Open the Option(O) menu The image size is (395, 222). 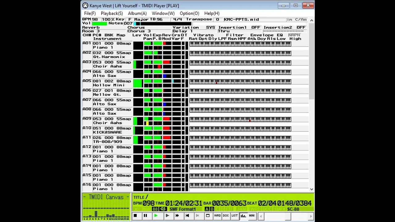click(x=189, y=13)
